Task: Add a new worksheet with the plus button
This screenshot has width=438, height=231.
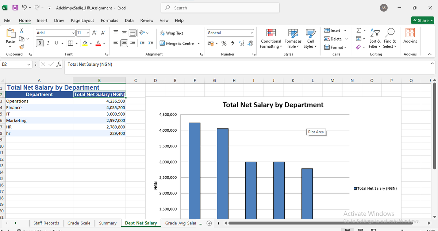Action: pyautogui.click(x=209, y=223)
